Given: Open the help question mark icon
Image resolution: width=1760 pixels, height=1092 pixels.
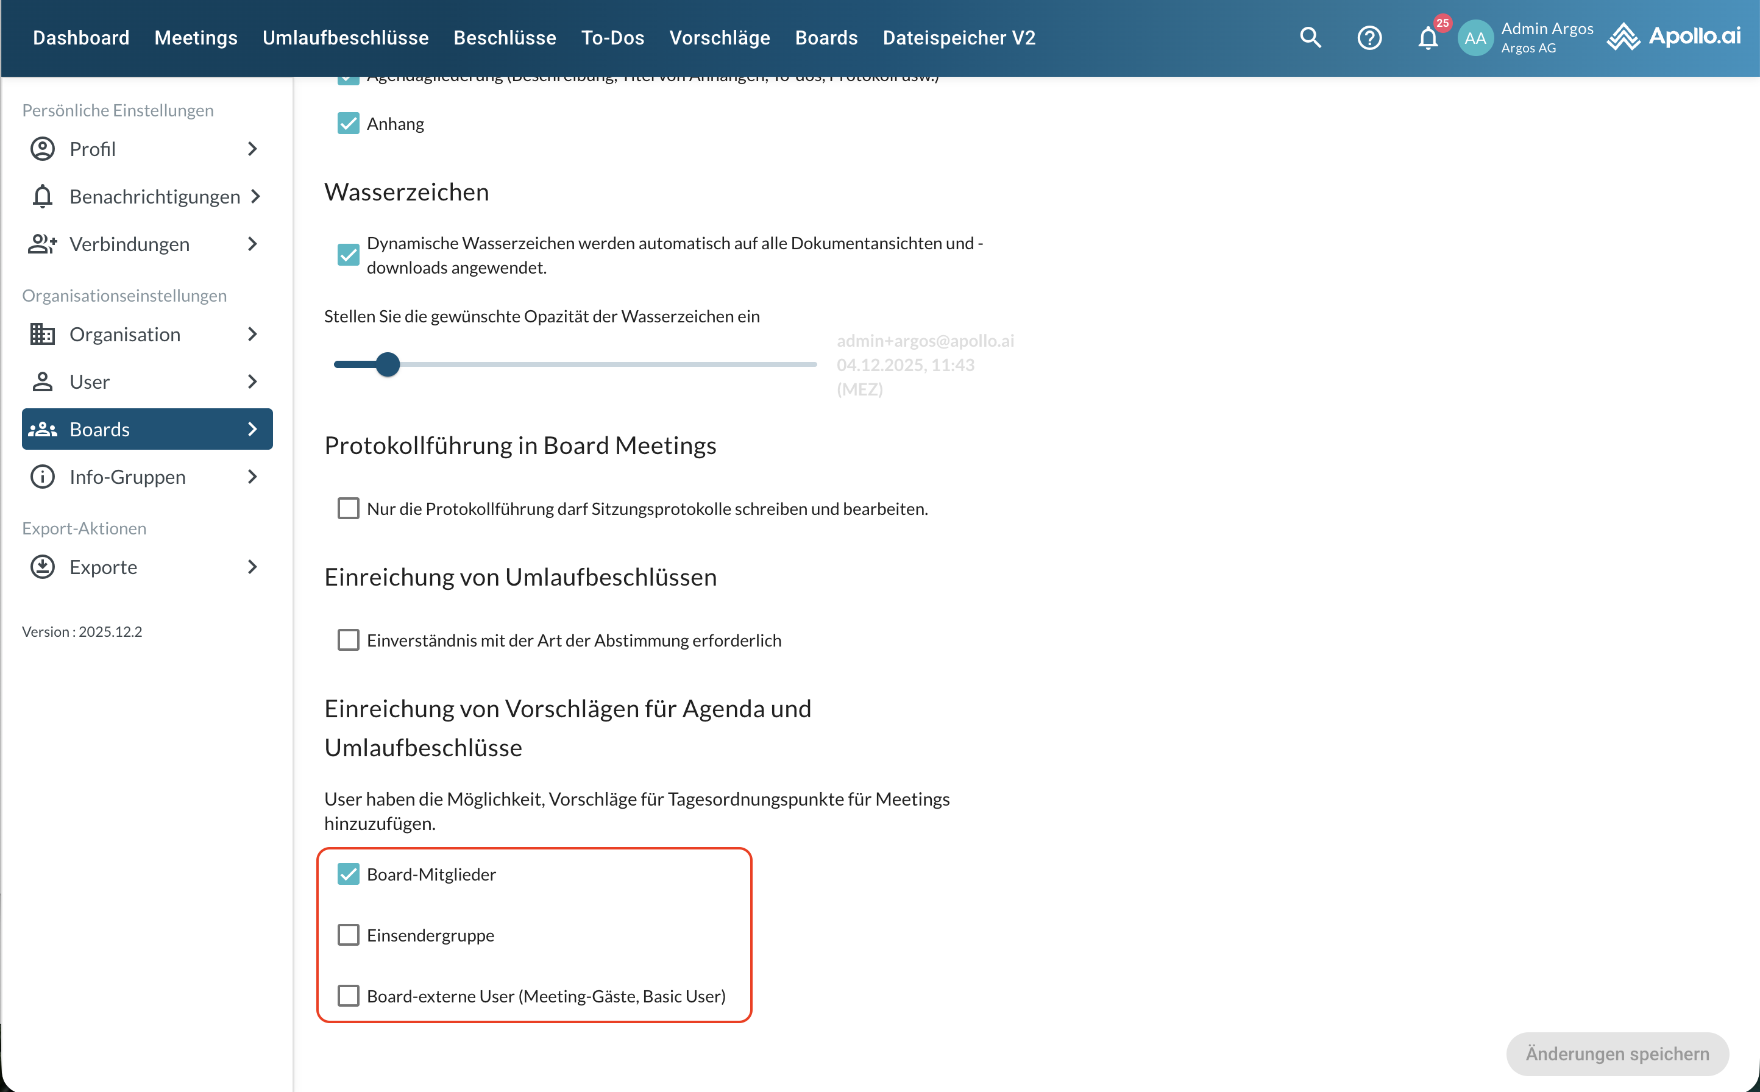Looking at the screenshot, I should pos(1369,38).
